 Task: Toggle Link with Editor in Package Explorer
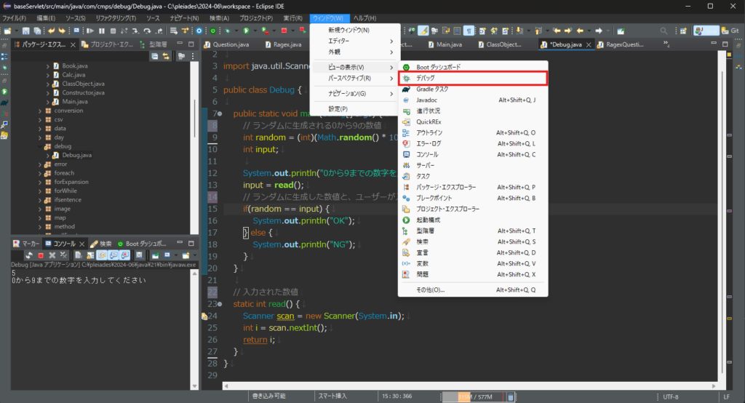coord(165,56)
